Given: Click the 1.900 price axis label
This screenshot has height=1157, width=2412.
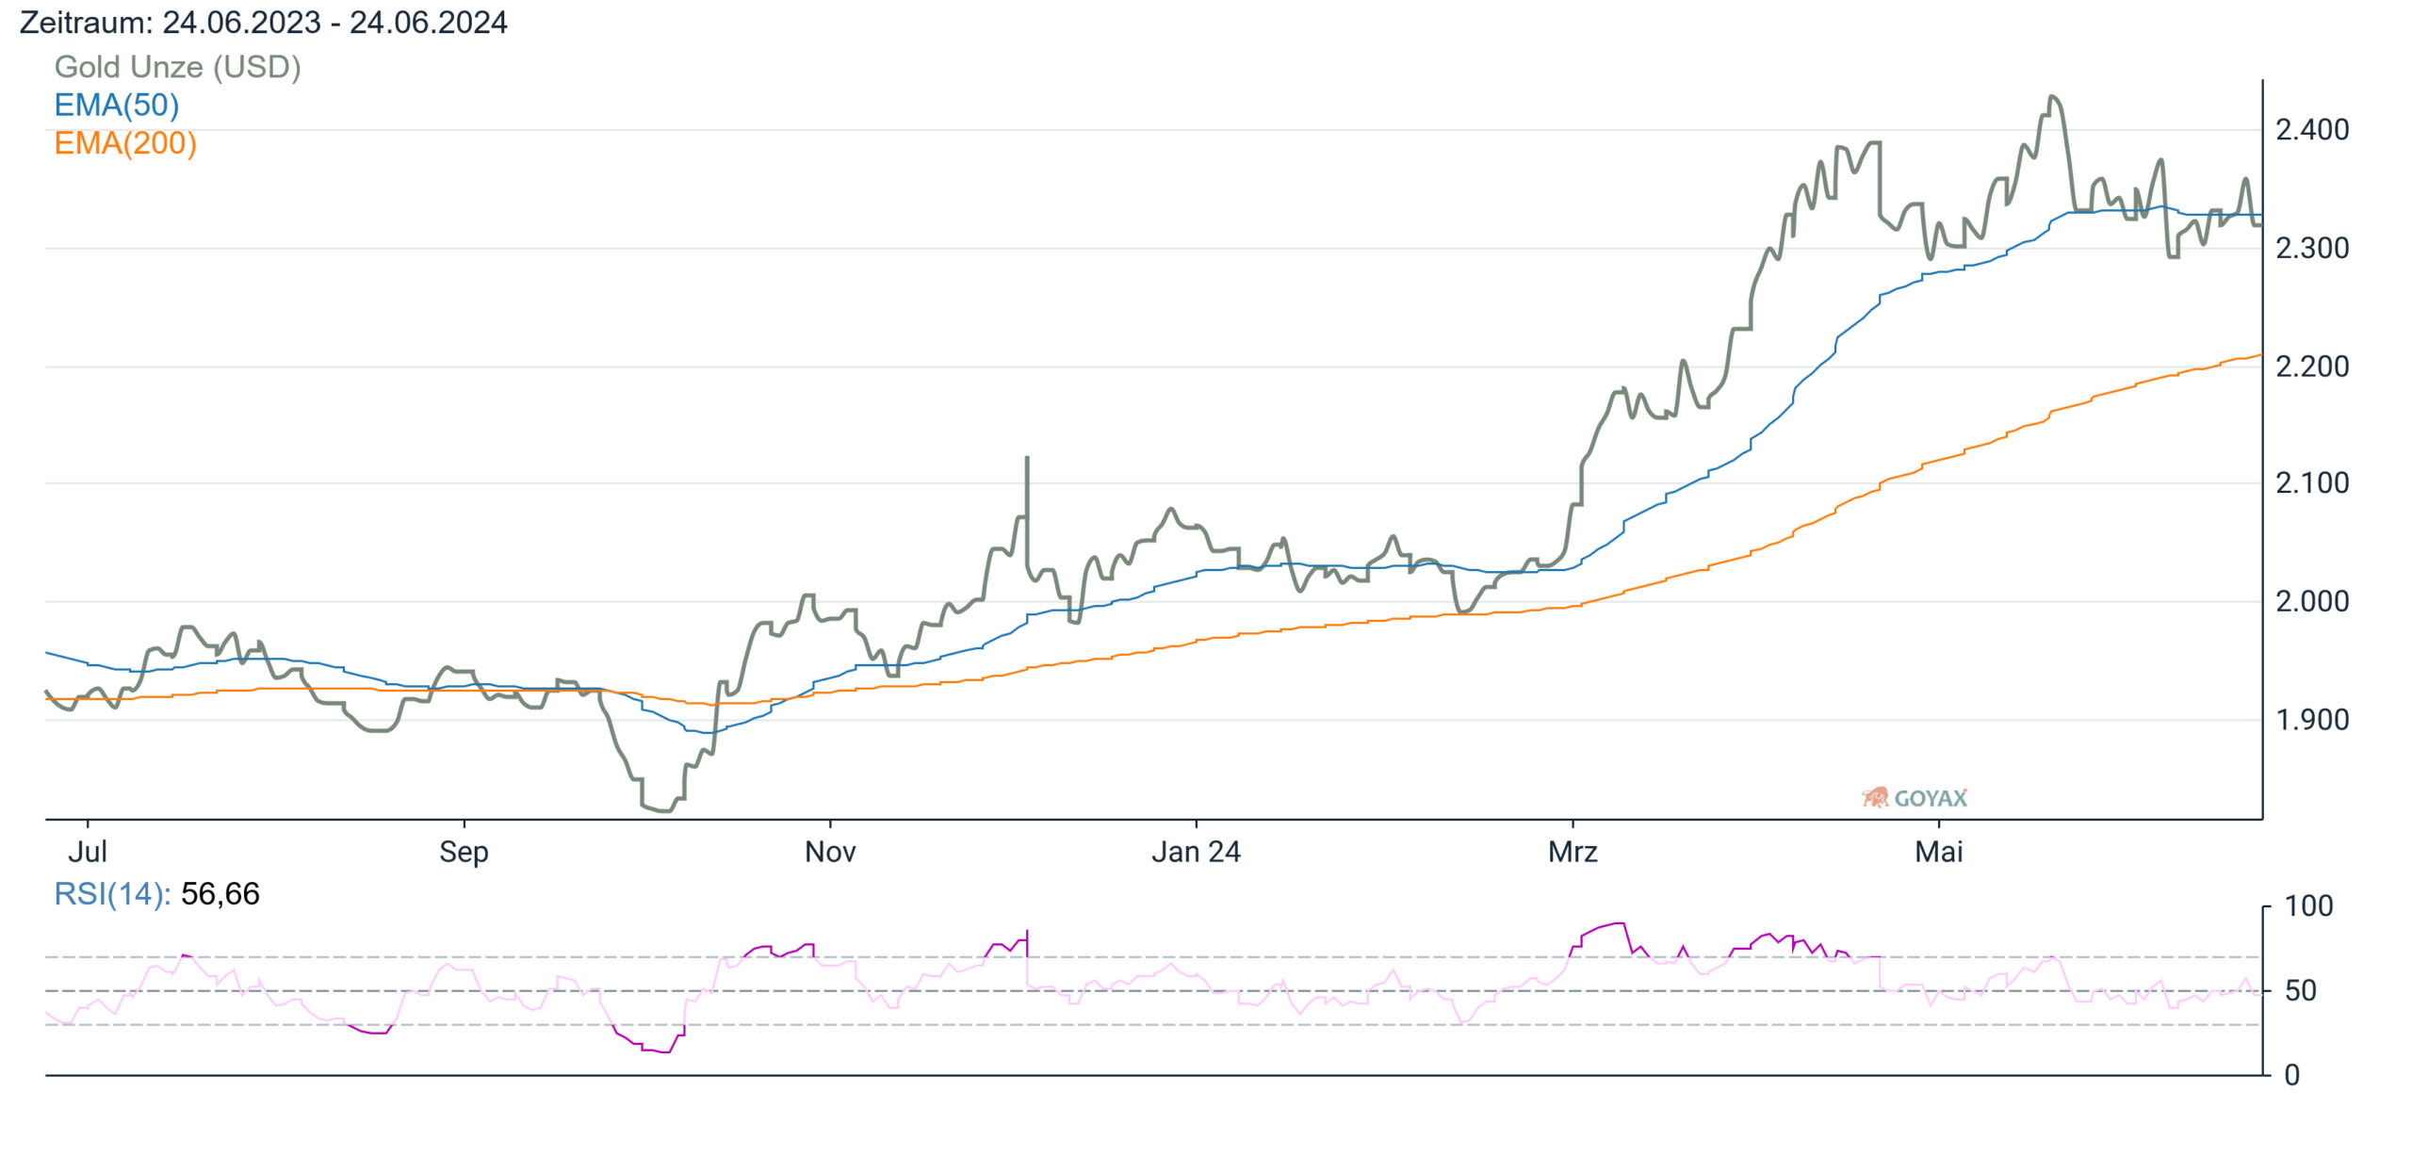Looking at the screenshot, I should tap(2312, 720).
